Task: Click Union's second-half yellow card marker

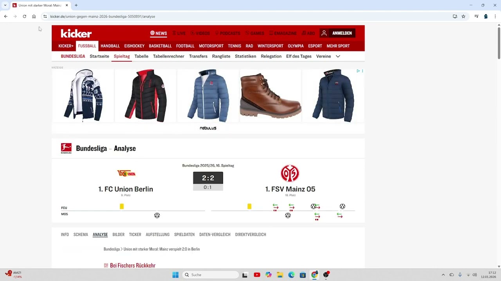Action: [249, 206]
